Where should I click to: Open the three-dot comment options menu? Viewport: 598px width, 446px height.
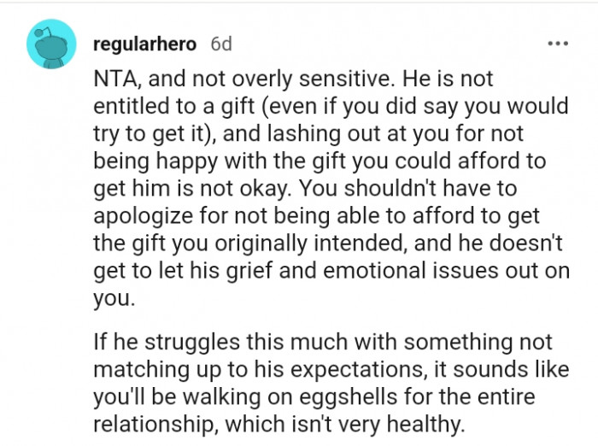point(557,44)
